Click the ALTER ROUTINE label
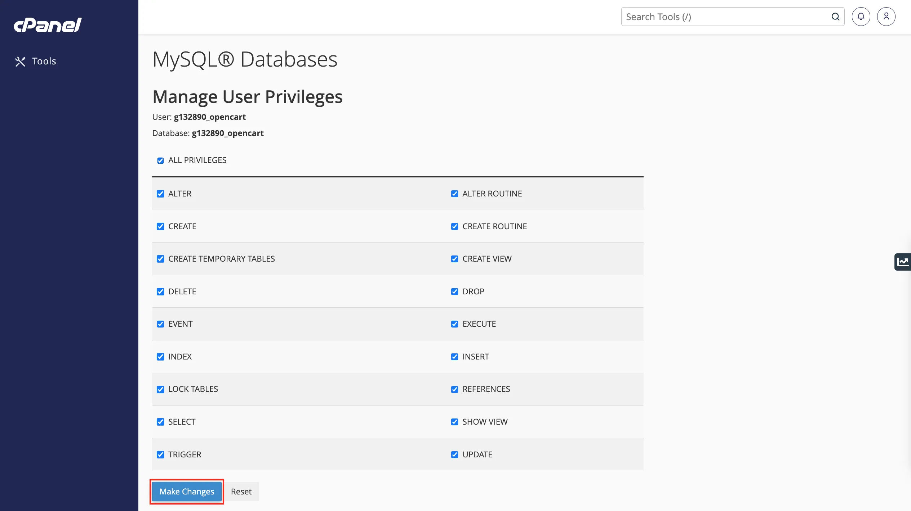 point(492,194)
